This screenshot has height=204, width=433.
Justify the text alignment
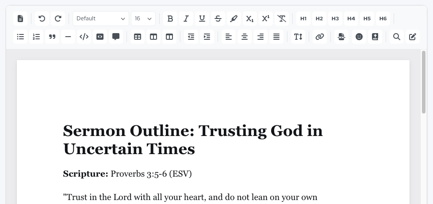(276, 37)
